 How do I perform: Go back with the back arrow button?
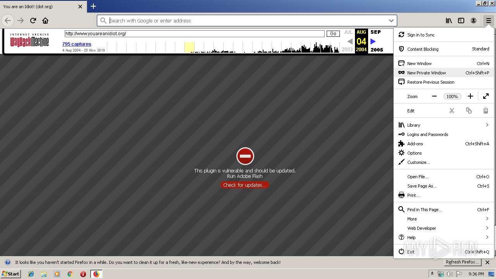pyautogui.click(x=8, y=21)
